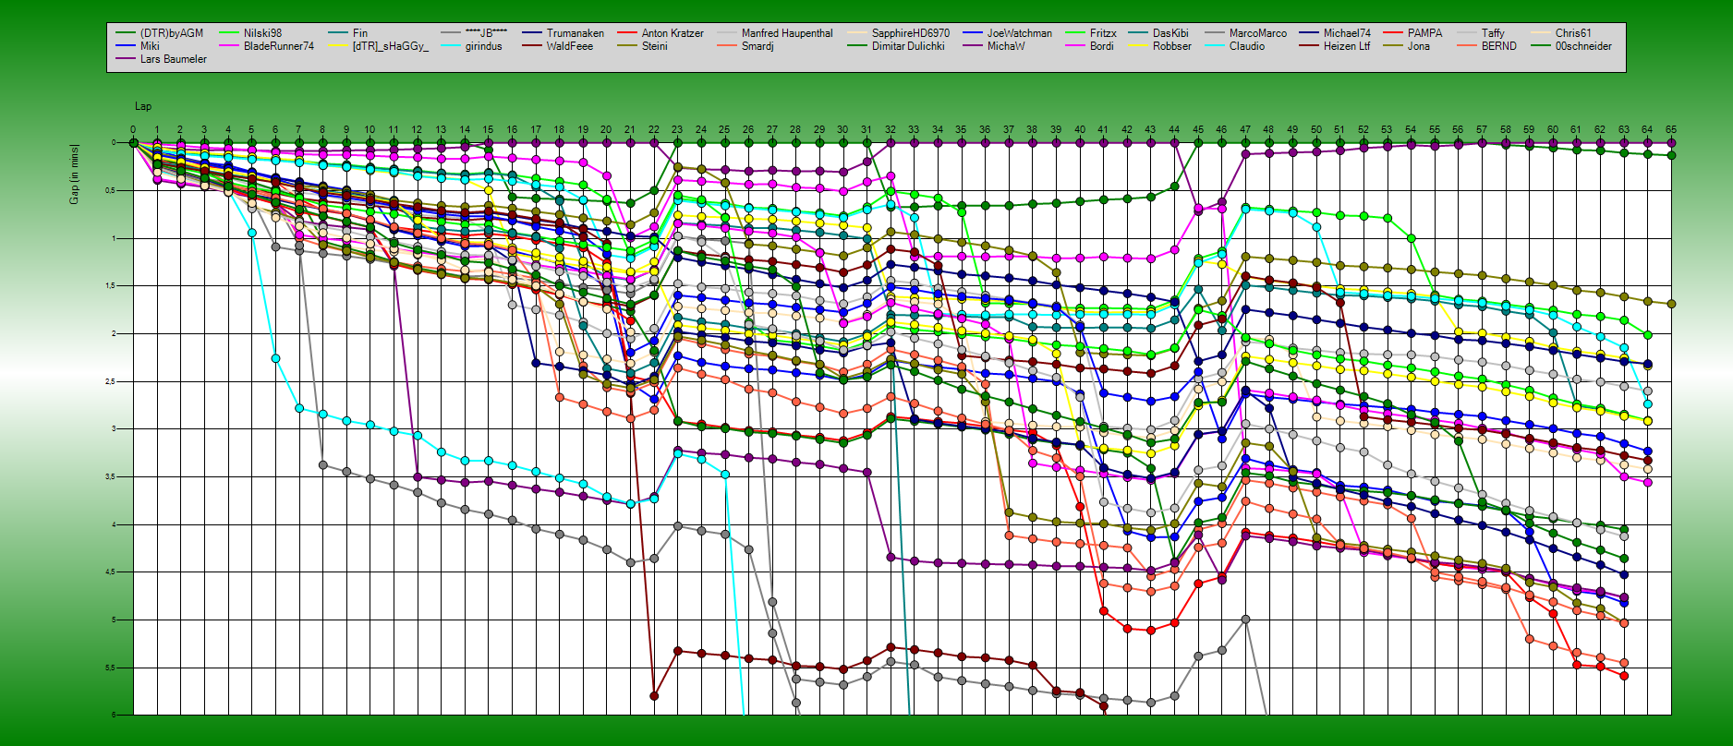The height and width of the screenshot is (746, 1733).
Task: Click the BladeRunner74 legend label
Action: (x=279, y=46)
